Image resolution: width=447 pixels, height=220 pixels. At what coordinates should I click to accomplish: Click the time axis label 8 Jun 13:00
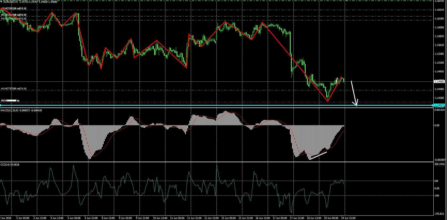pyautogui.click(x=108, y=218)
